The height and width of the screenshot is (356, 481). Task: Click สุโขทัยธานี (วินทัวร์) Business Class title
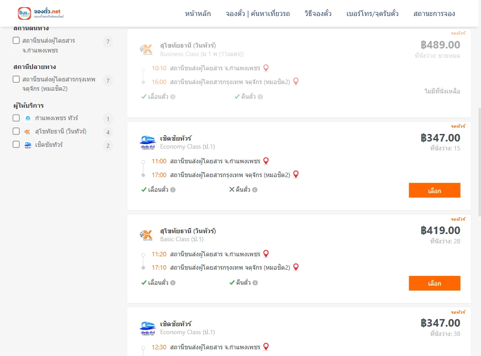pos(188,45)
